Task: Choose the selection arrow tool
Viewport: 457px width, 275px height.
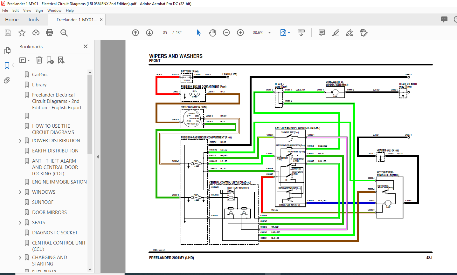Action: click(x=198, y=33)
